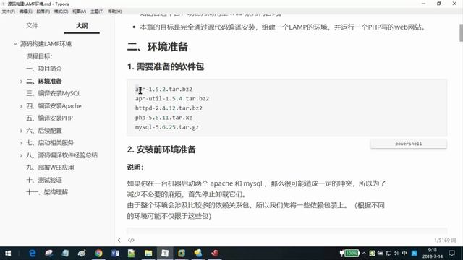
Task: Click the red bird app taskbar icon
Action: (215, 253)
